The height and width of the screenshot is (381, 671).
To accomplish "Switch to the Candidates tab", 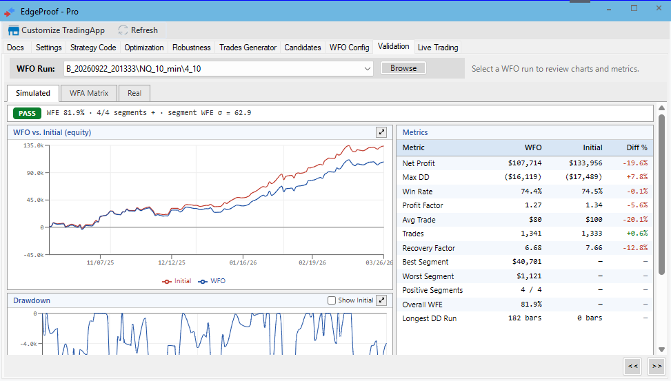I will pyautogui.click(x=303, y=48).
